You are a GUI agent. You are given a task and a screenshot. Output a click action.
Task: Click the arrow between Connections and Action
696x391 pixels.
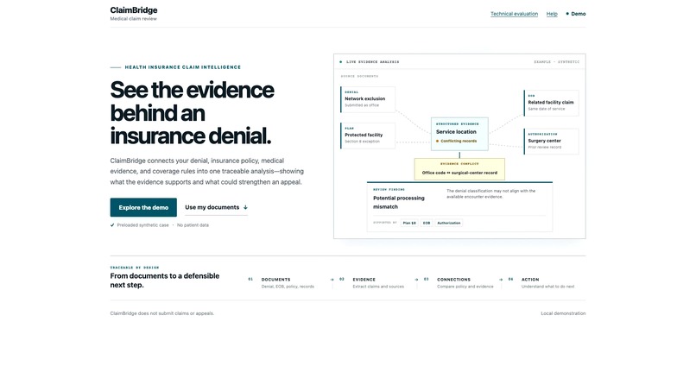coord(501,280)
